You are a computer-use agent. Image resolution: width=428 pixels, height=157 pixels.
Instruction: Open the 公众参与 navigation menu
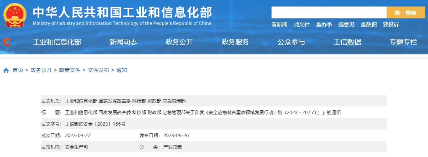tap(291, 42)
